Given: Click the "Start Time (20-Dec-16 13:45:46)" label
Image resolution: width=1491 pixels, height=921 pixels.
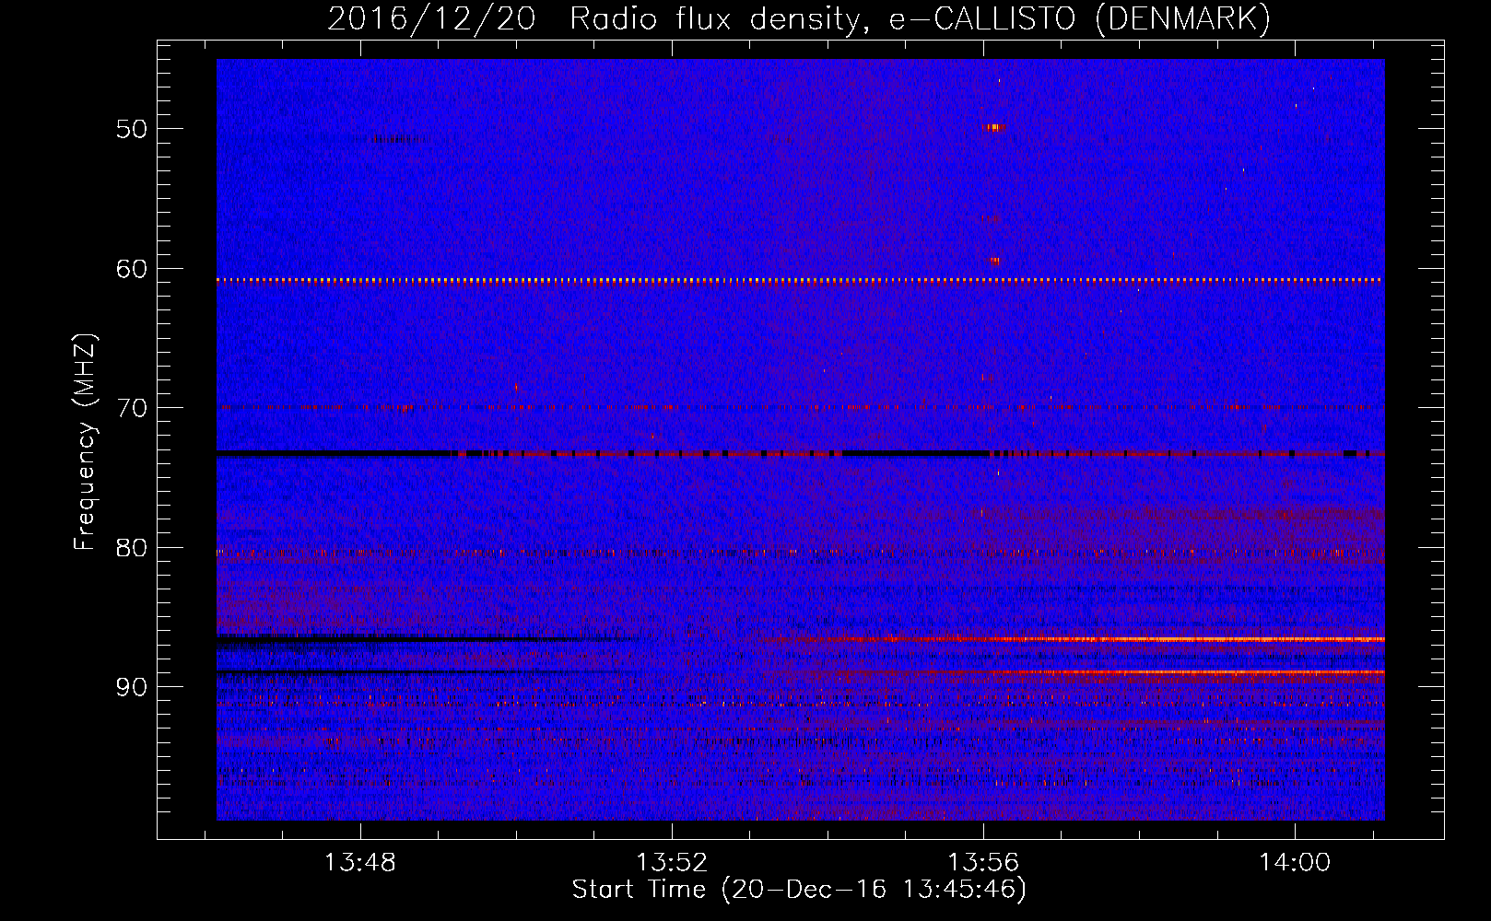Looking at the screenshot, I should click(x=799, y=890).
